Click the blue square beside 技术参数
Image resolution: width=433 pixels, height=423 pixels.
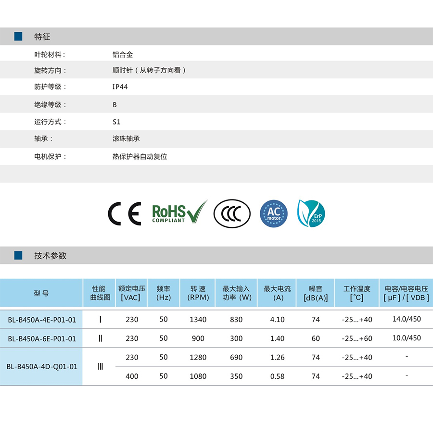point(18,255)
